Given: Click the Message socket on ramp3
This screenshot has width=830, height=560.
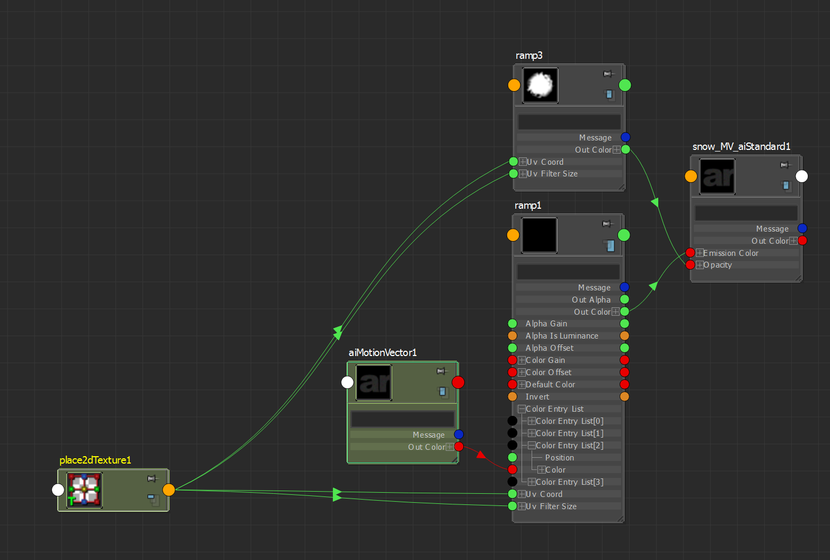Looking at the screenshot, I should pyautogui.click(x=625, y=137).
